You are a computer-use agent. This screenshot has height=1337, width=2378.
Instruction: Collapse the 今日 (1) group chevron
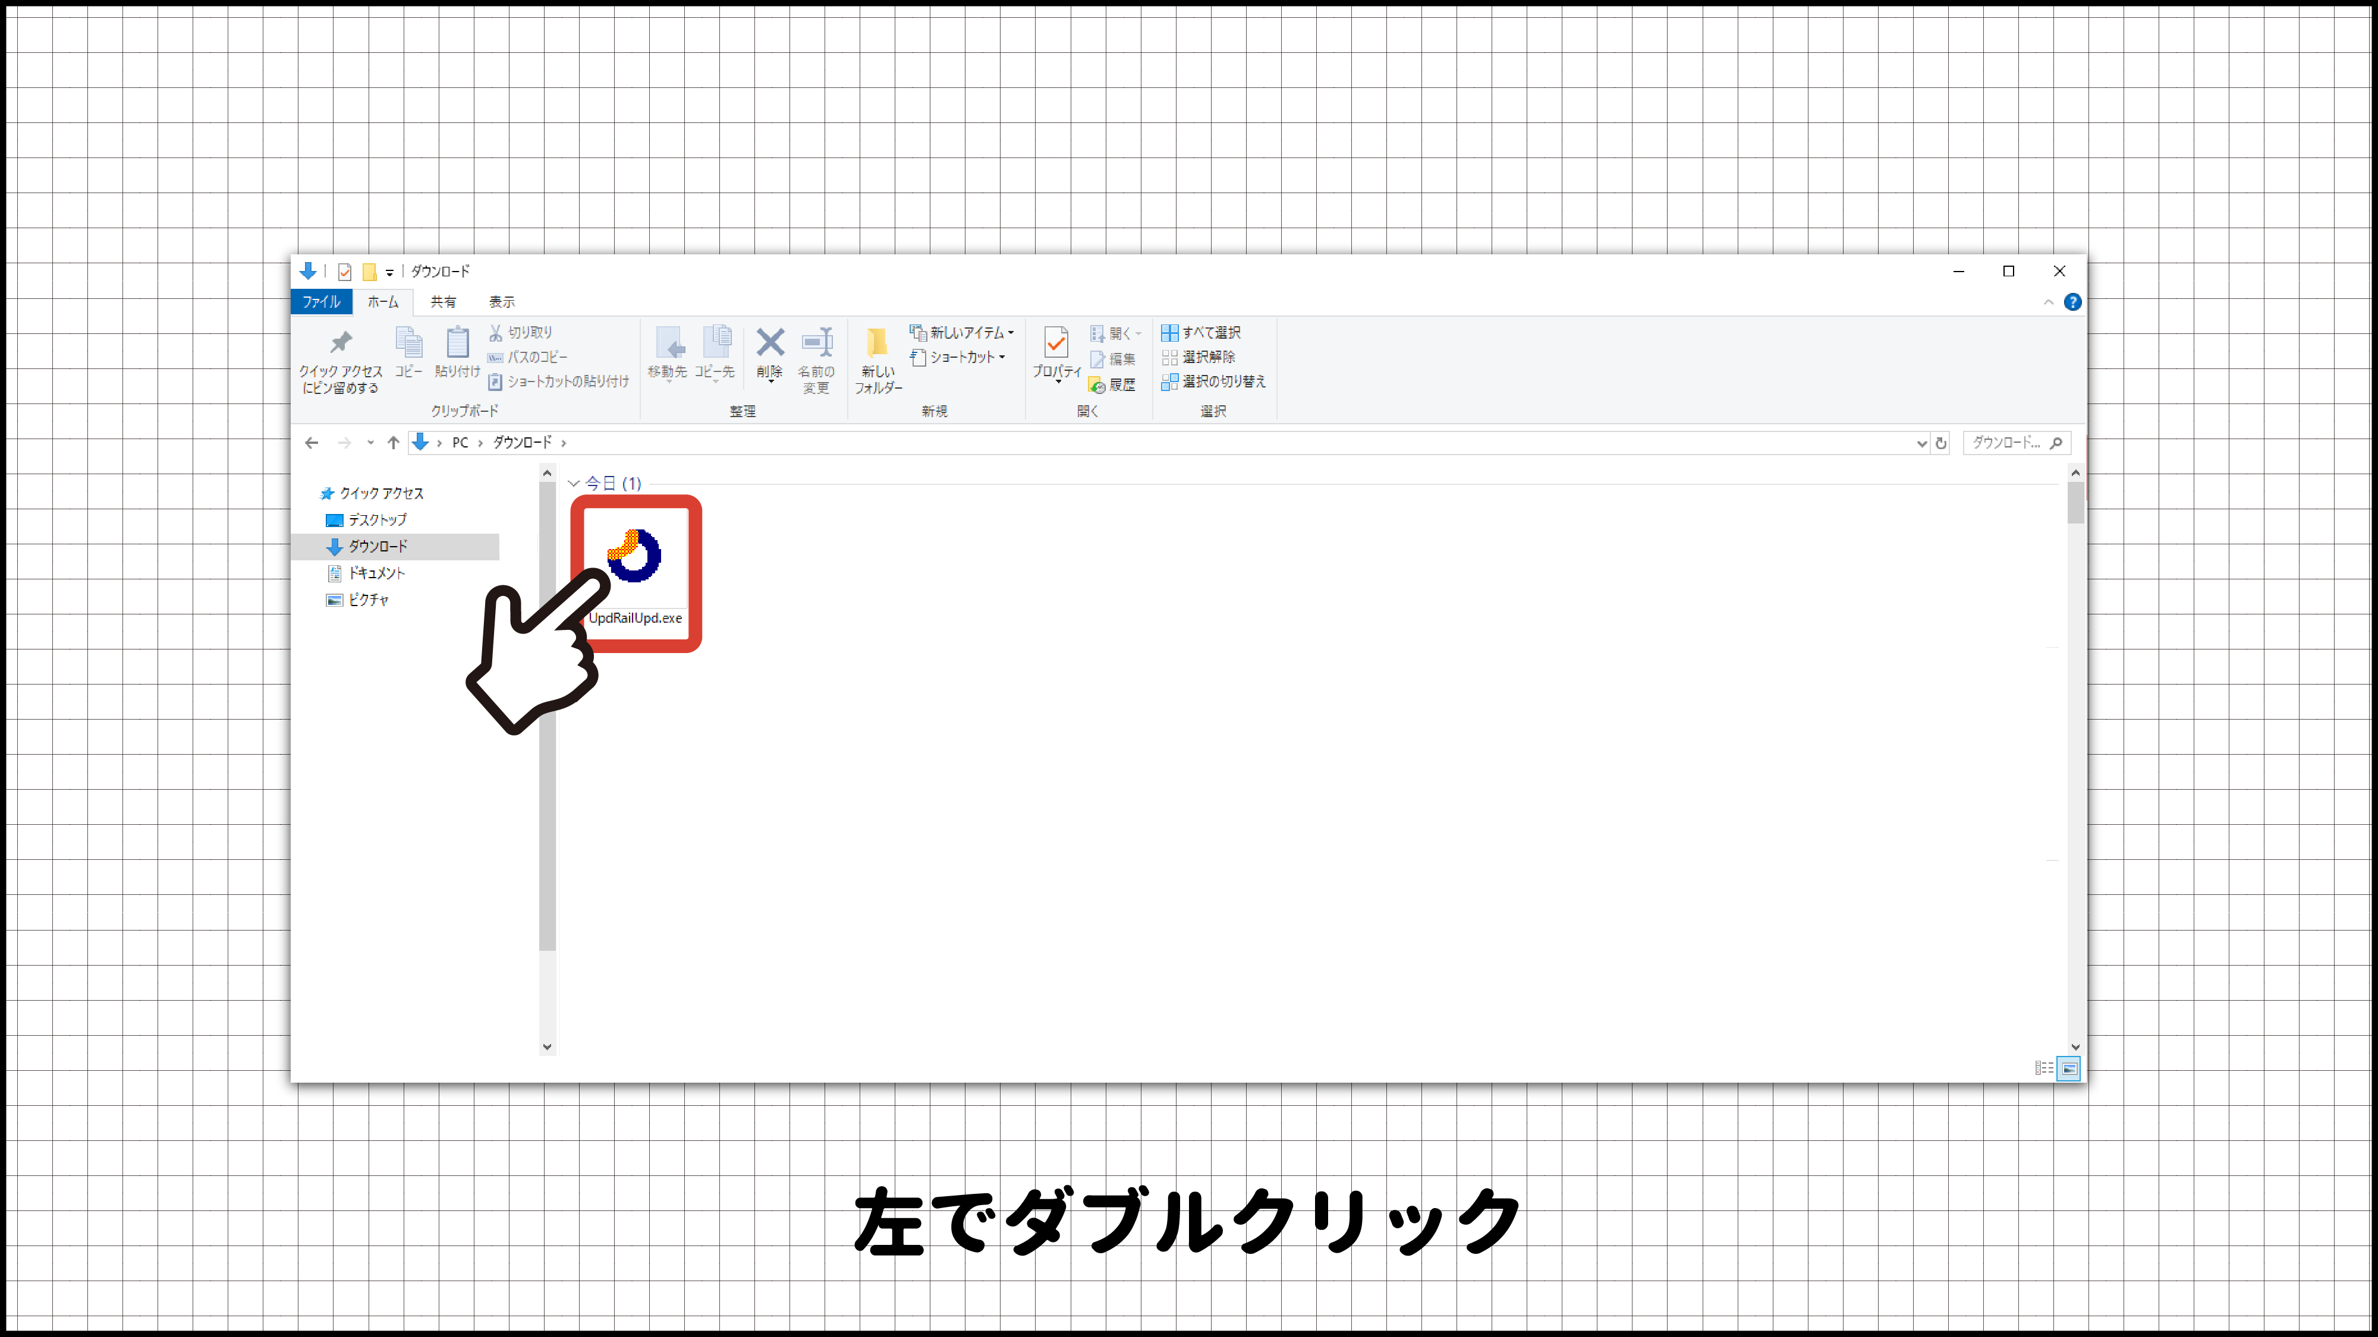[x=573, y=483]
